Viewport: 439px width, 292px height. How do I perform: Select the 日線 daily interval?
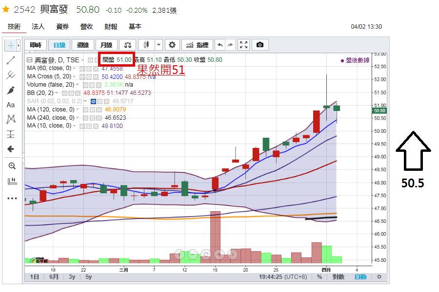click(x=60, y=45)
